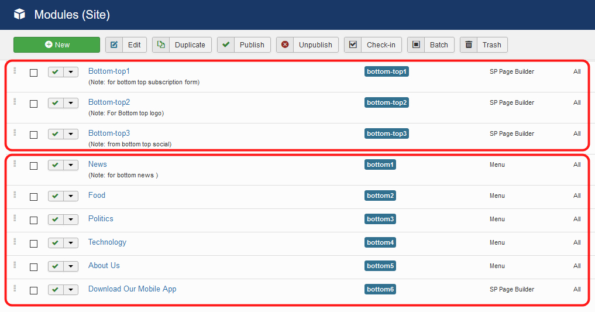Hit the Unpublish red cross icon
595x312 pixels.
click(x=285, y=45)
